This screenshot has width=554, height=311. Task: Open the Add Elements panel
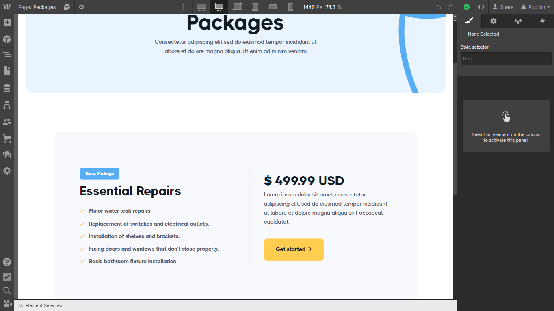[7, 22]
